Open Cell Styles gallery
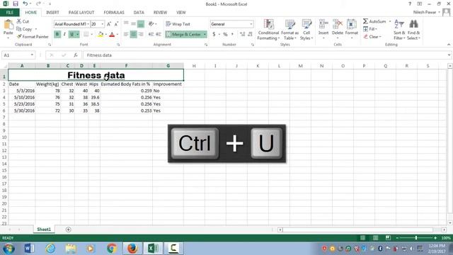 [306, 30]
